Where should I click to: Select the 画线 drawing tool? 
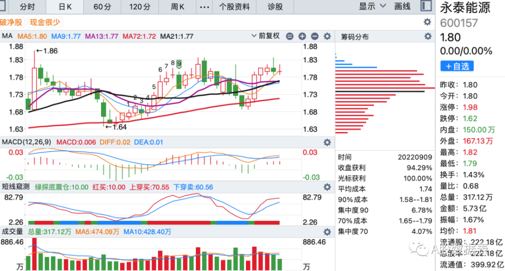click(402, 6)
